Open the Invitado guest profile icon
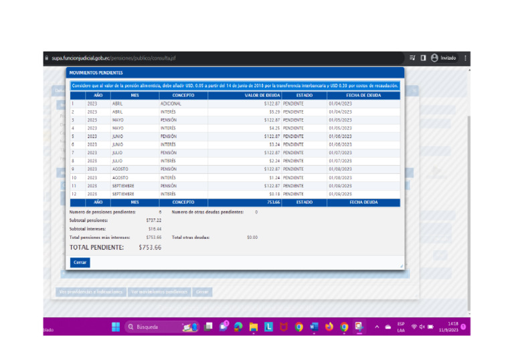 434,58
